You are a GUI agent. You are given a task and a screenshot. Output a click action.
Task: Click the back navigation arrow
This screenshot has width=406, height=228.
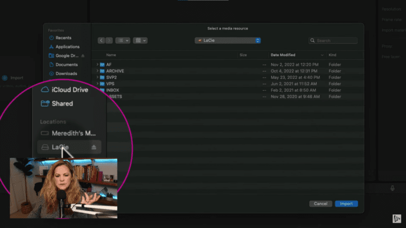pyautogui.click(x=101, y=40)
